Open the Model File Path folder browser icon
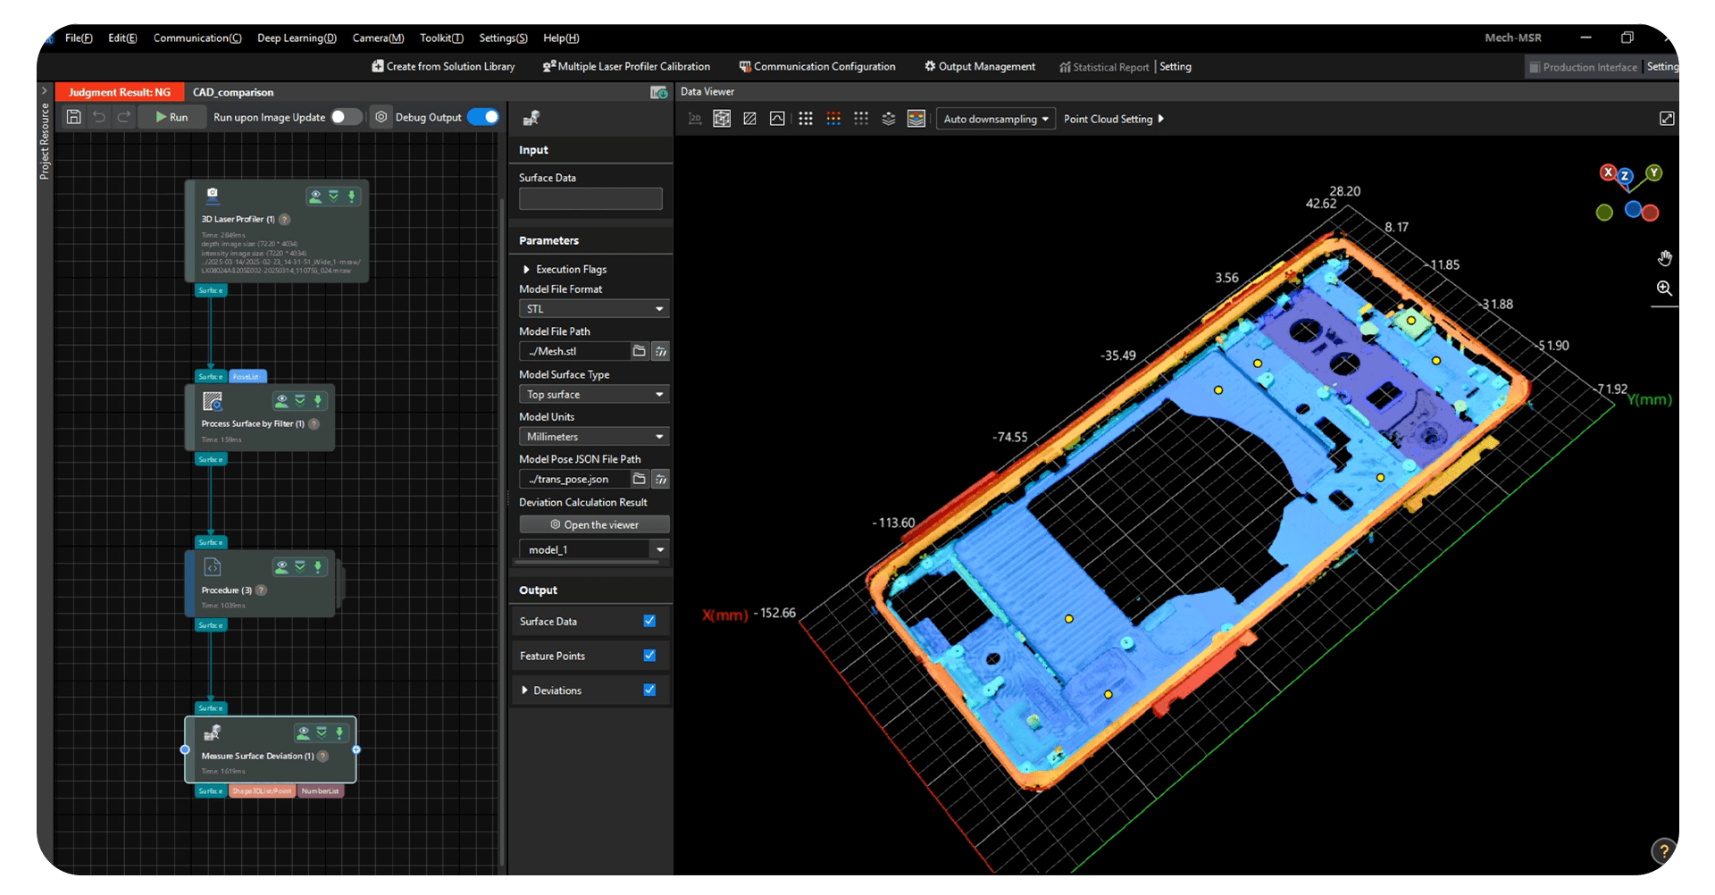 coord(640,351)
